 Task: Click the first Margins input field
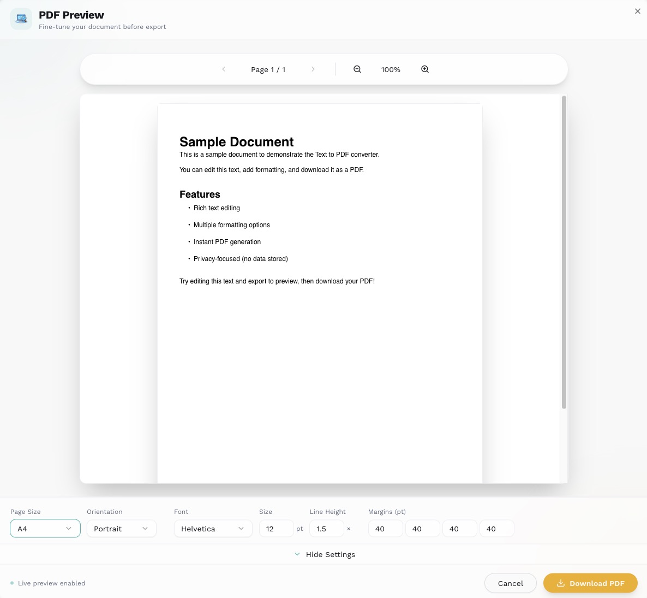[385, 529]
